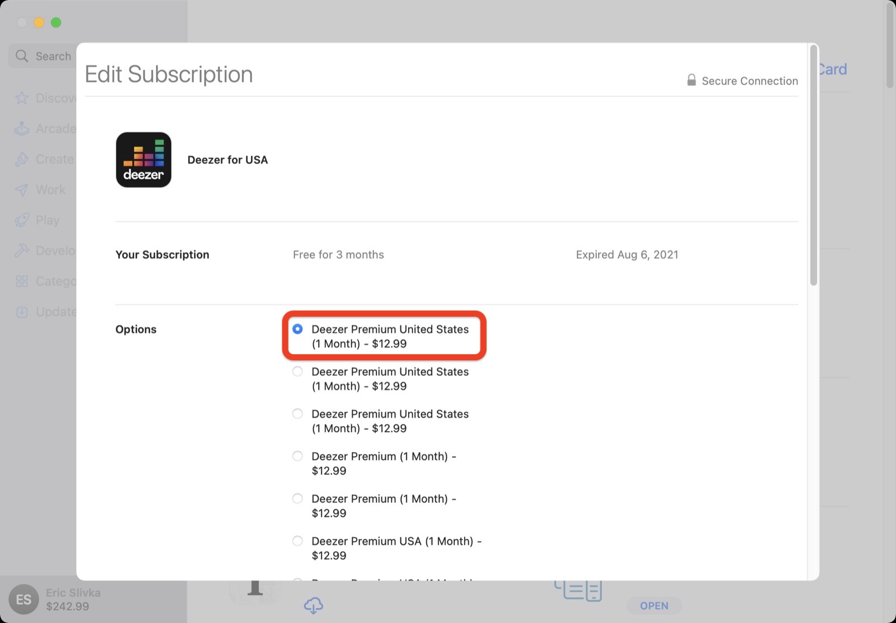
Task: Click the Secure Connection lock icon
Action: (x=692, y=80)
